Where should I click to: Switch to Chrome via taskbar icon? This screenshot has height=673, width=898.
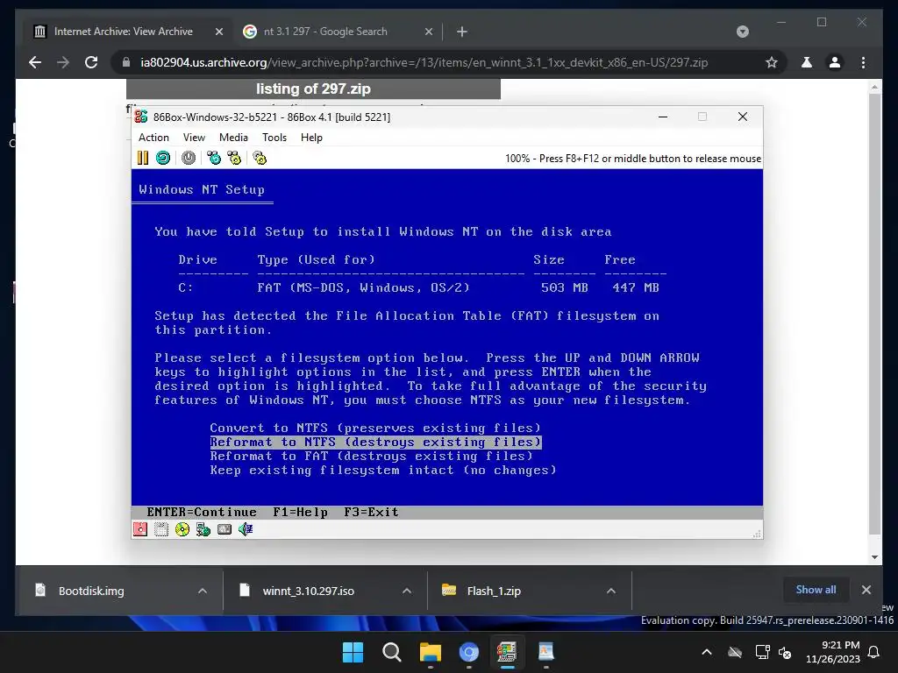(x=468, y=652)
